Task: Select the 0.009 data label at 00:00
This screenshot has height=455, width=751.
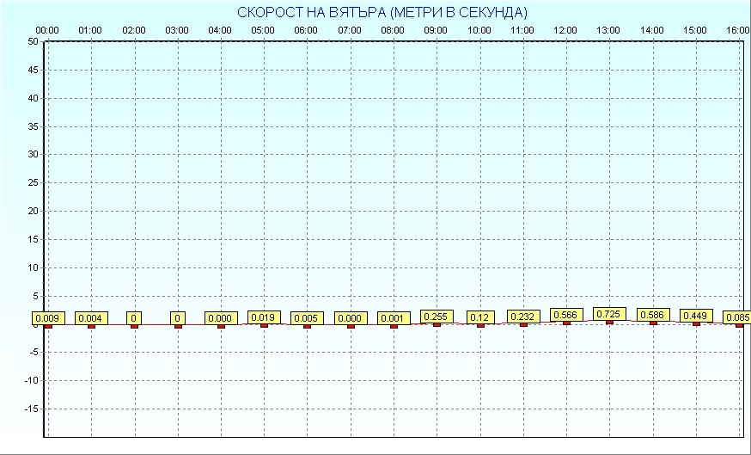Action: [48, 318]
